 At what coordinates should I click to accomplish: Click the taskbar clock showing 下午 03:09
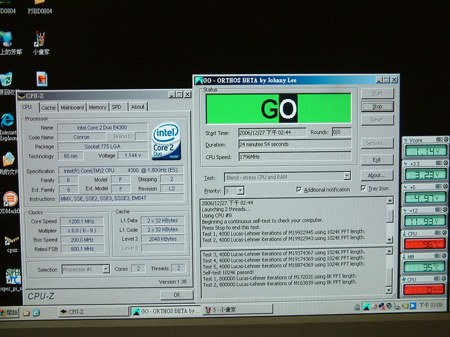pos(430,305)
